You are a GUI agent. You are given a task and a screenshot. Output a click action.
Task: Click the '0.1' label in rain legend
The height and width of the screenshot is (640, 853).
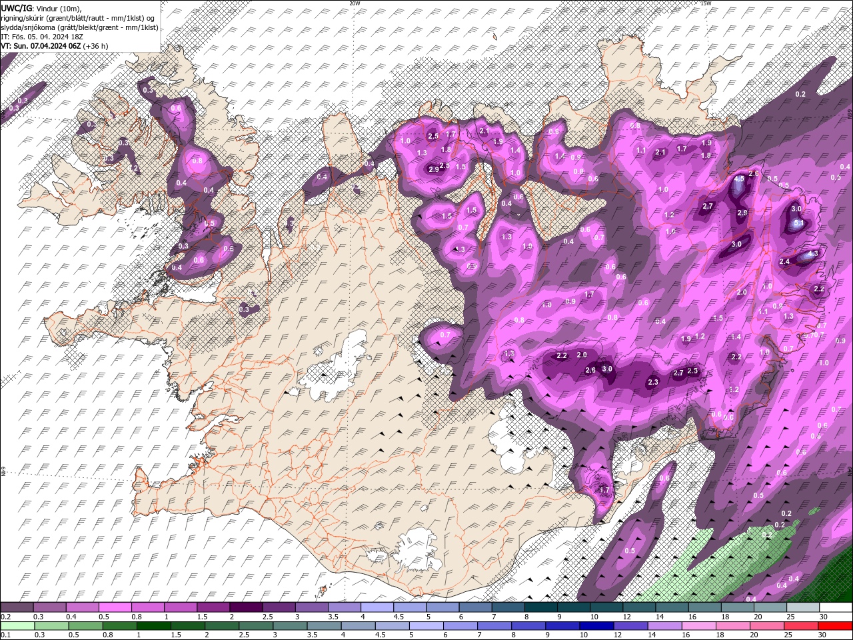(x=5, y=635)
